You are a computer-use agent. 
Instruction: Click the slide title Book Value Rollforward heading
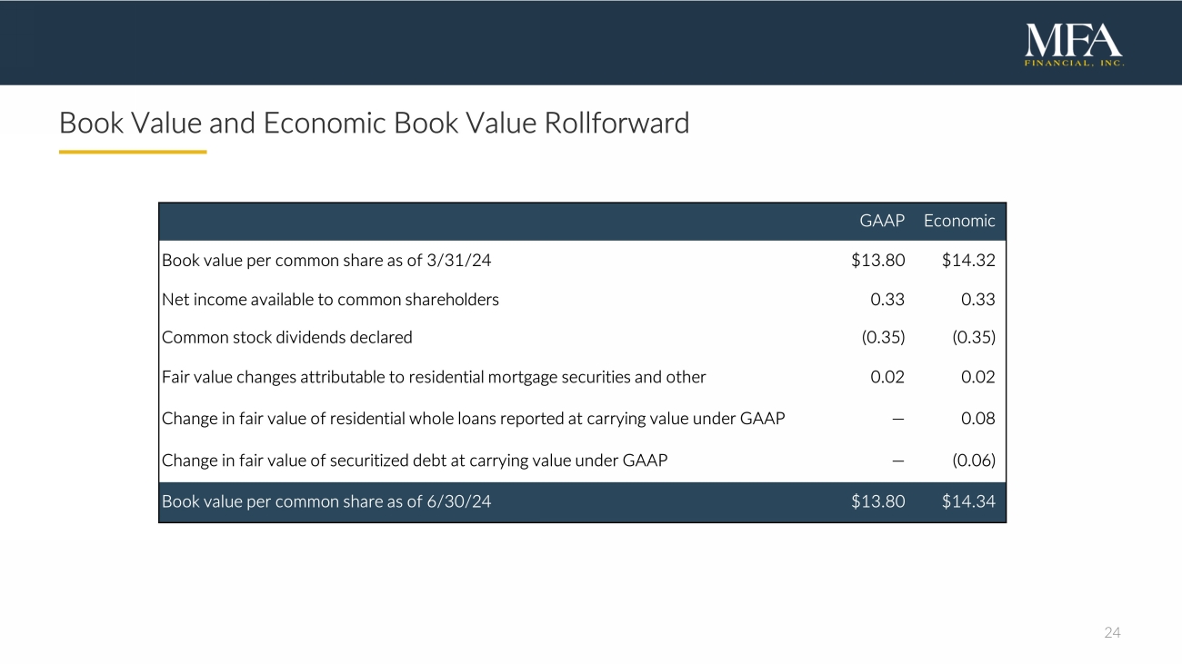coord(374,123)
